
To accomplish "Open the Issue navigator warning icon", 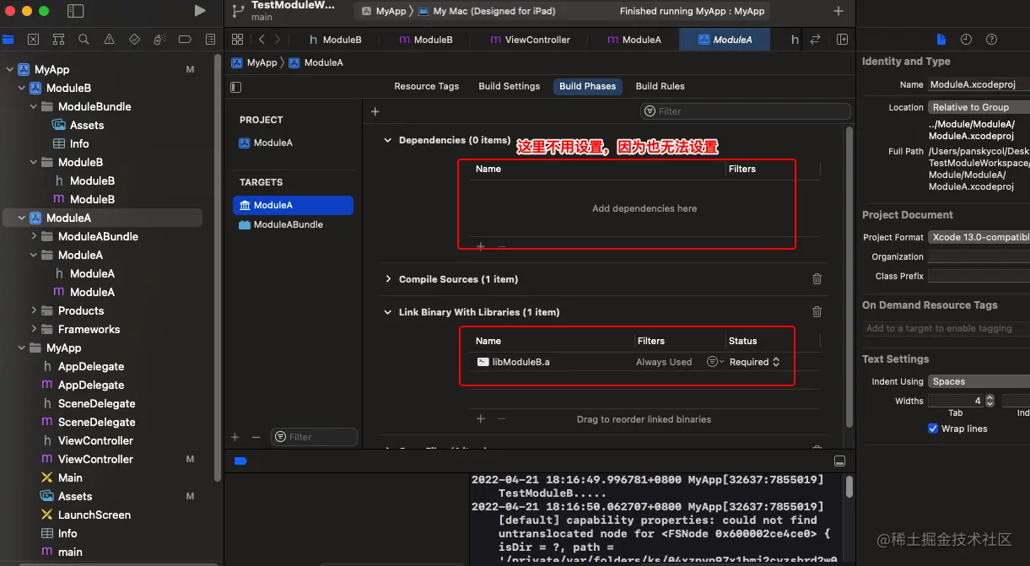I will click(x=109, y=40).
